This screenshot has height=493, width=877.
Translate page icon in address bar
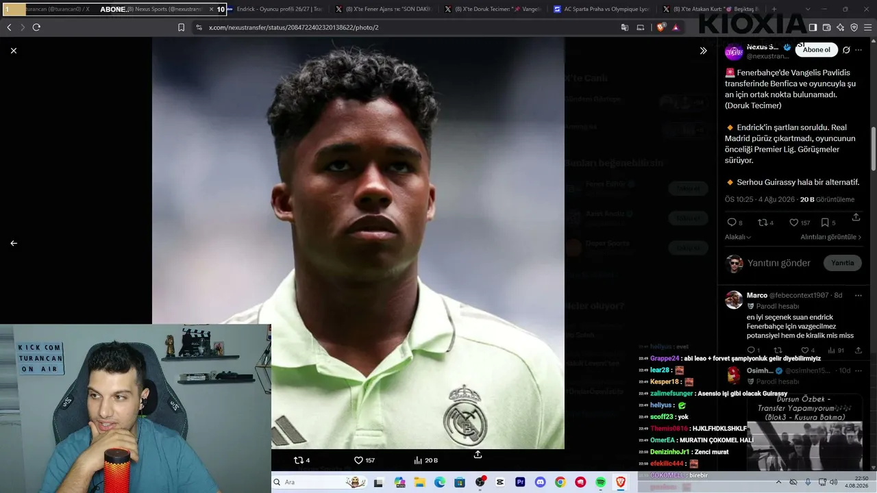(x=625, y=27)
